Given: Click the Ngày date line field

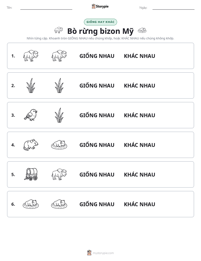Looking at the screenshot, I should point(173,8).
